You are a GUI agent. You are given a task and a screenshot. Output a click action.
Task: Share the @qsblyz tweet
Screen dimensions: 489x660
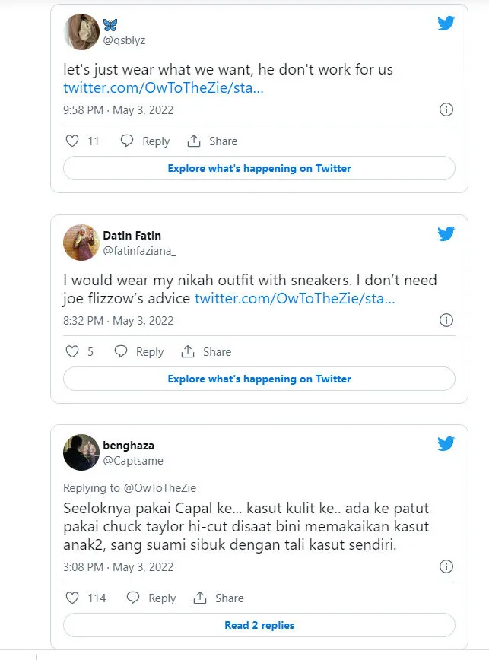pyautogui.click(x=212, y=141)
